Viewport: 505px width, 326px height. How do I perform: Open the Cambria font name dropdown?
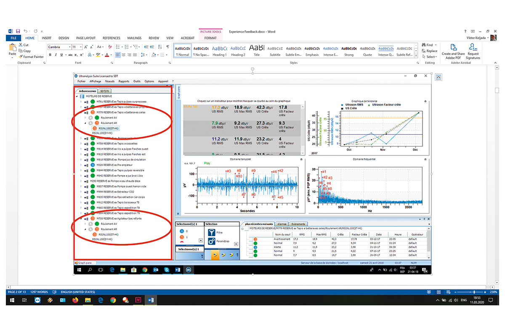[69, 47]
